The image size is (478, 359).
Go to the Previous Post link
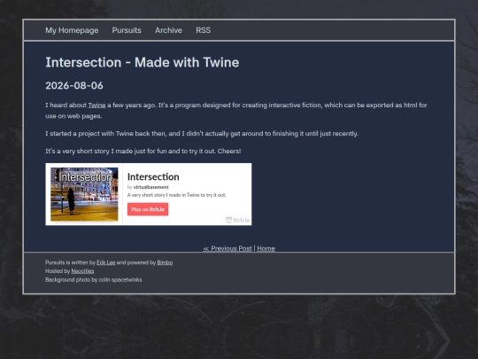[x=227, y=248]
